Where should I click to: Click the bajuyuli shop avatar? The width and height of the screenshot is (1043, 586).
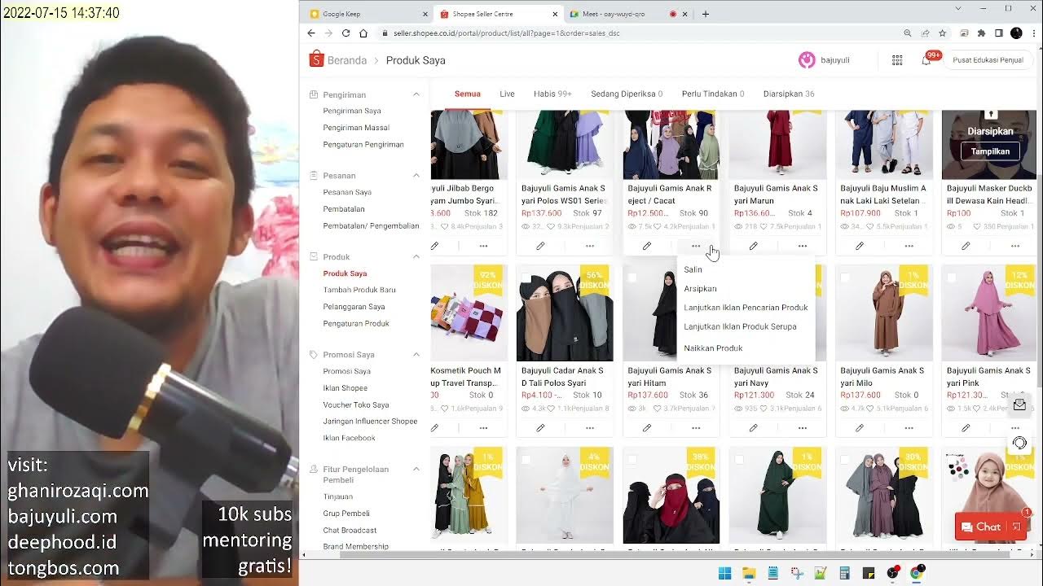click(807, 60)
